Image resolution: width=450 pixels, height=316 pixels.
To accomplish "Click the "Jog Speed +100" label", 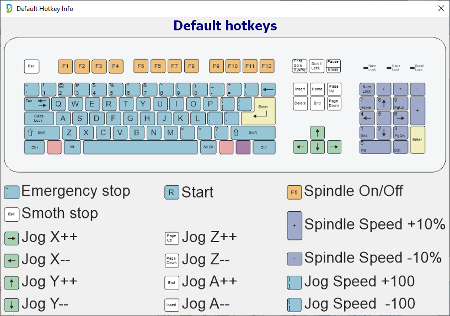I will 360,282.
